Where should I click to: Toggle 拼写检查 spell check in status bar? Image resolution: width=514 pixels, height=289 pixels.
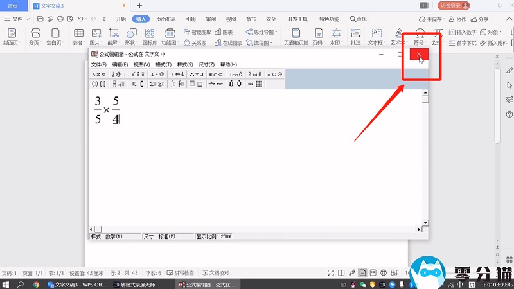click(x=183, y=273)
